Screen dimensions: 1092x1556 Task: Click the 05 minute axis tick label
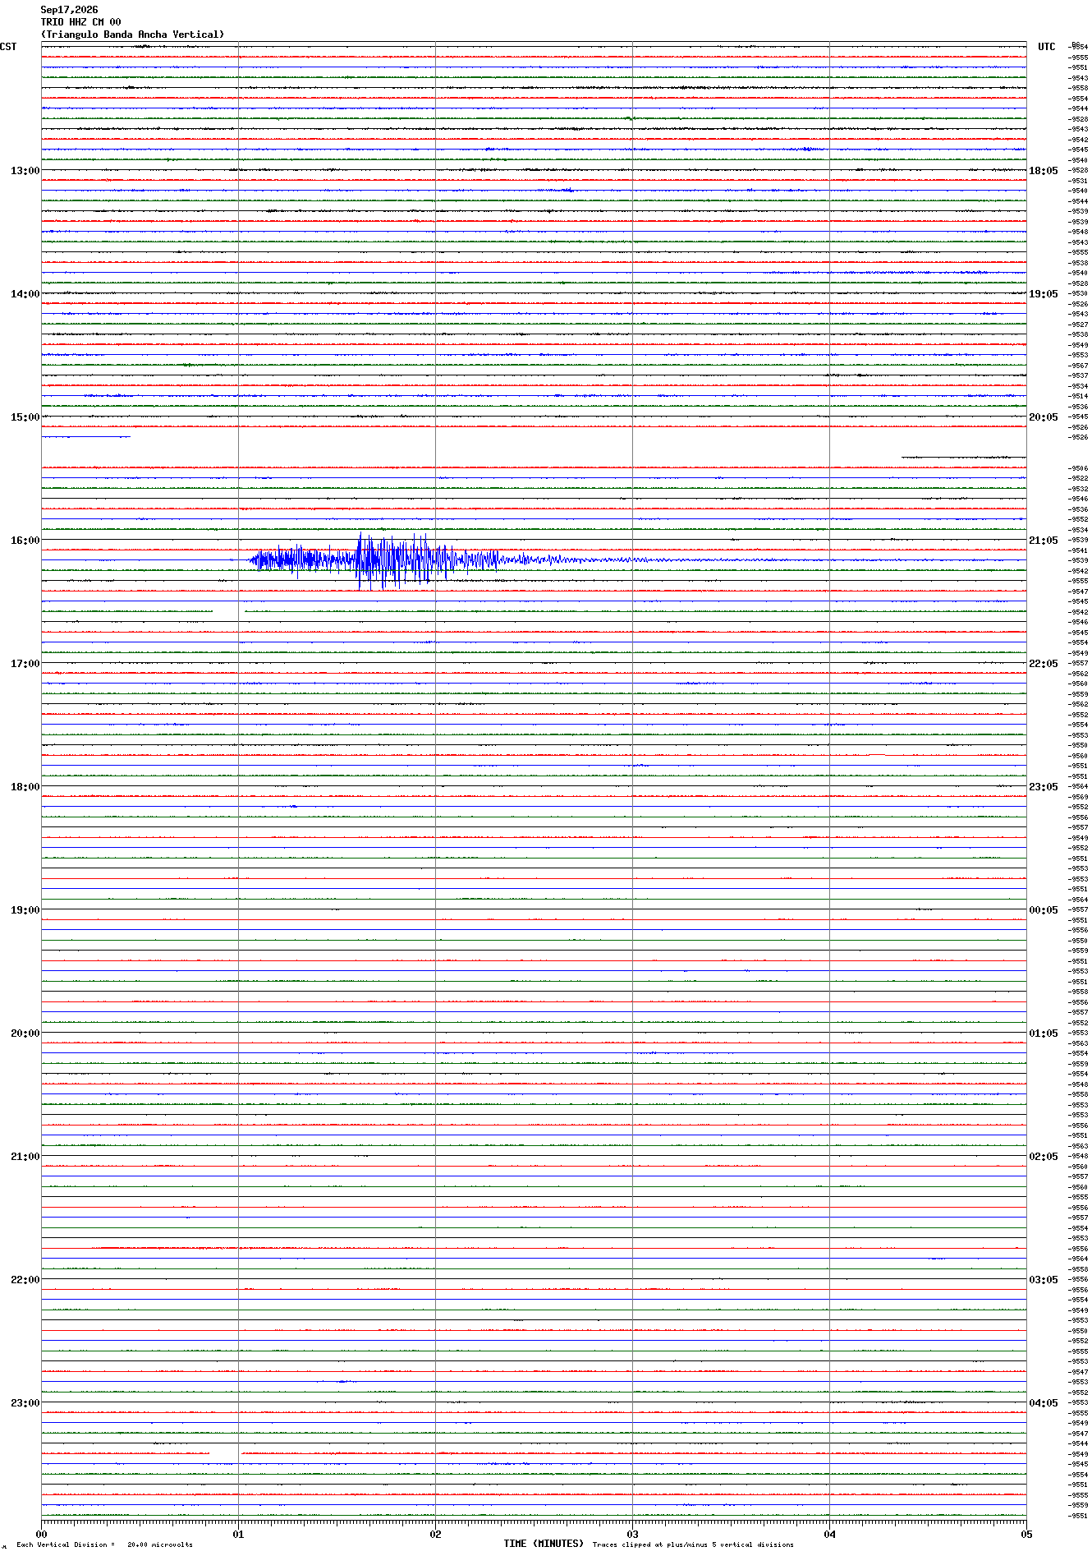pos(1025,1534)
